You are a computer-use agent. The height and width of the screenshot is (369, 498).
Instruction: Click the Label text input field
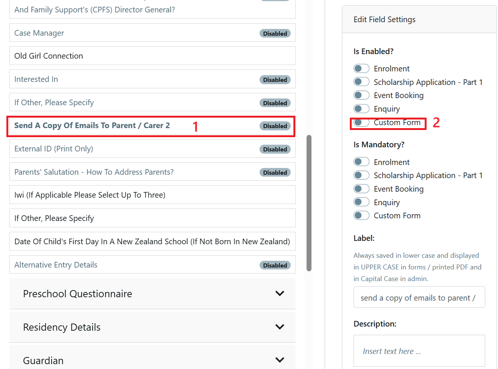tap(419, 297)
